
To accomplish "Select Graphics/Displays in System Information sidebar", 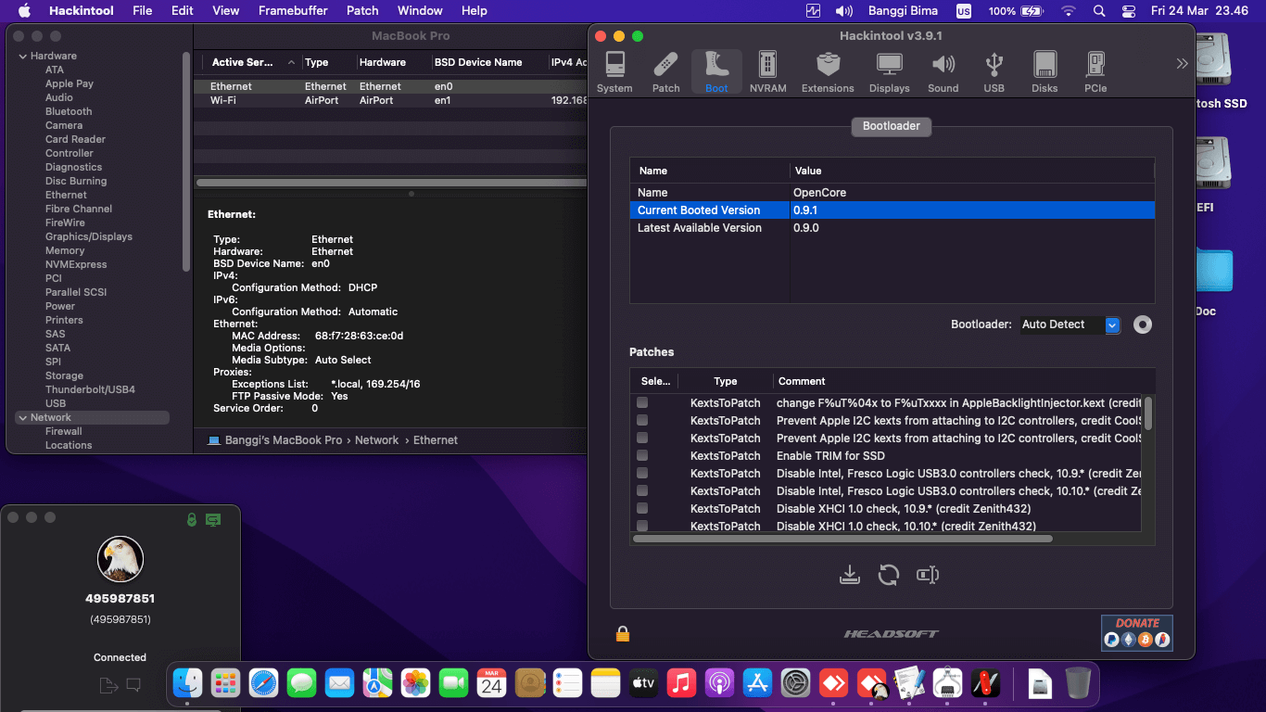I will coord(89,236).
